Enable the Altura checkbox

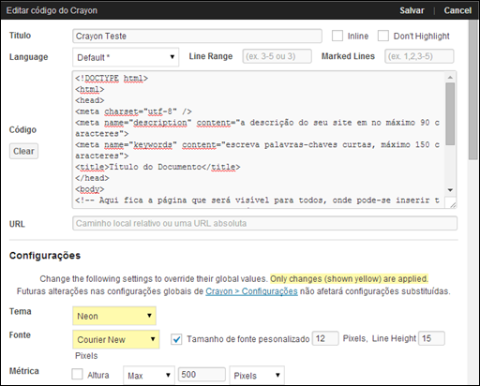pos(77,374)
